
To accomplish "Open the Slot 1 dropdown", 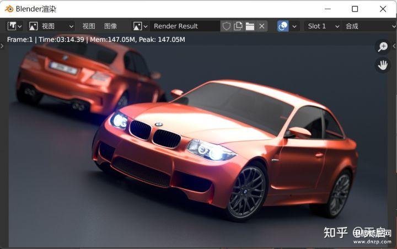I will click(323, 26).
